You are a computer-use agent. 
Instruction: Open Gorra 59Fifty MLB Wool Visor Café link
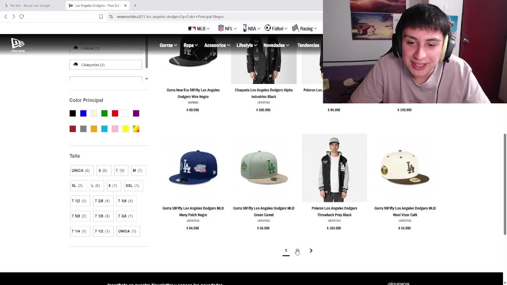(405, 211)
